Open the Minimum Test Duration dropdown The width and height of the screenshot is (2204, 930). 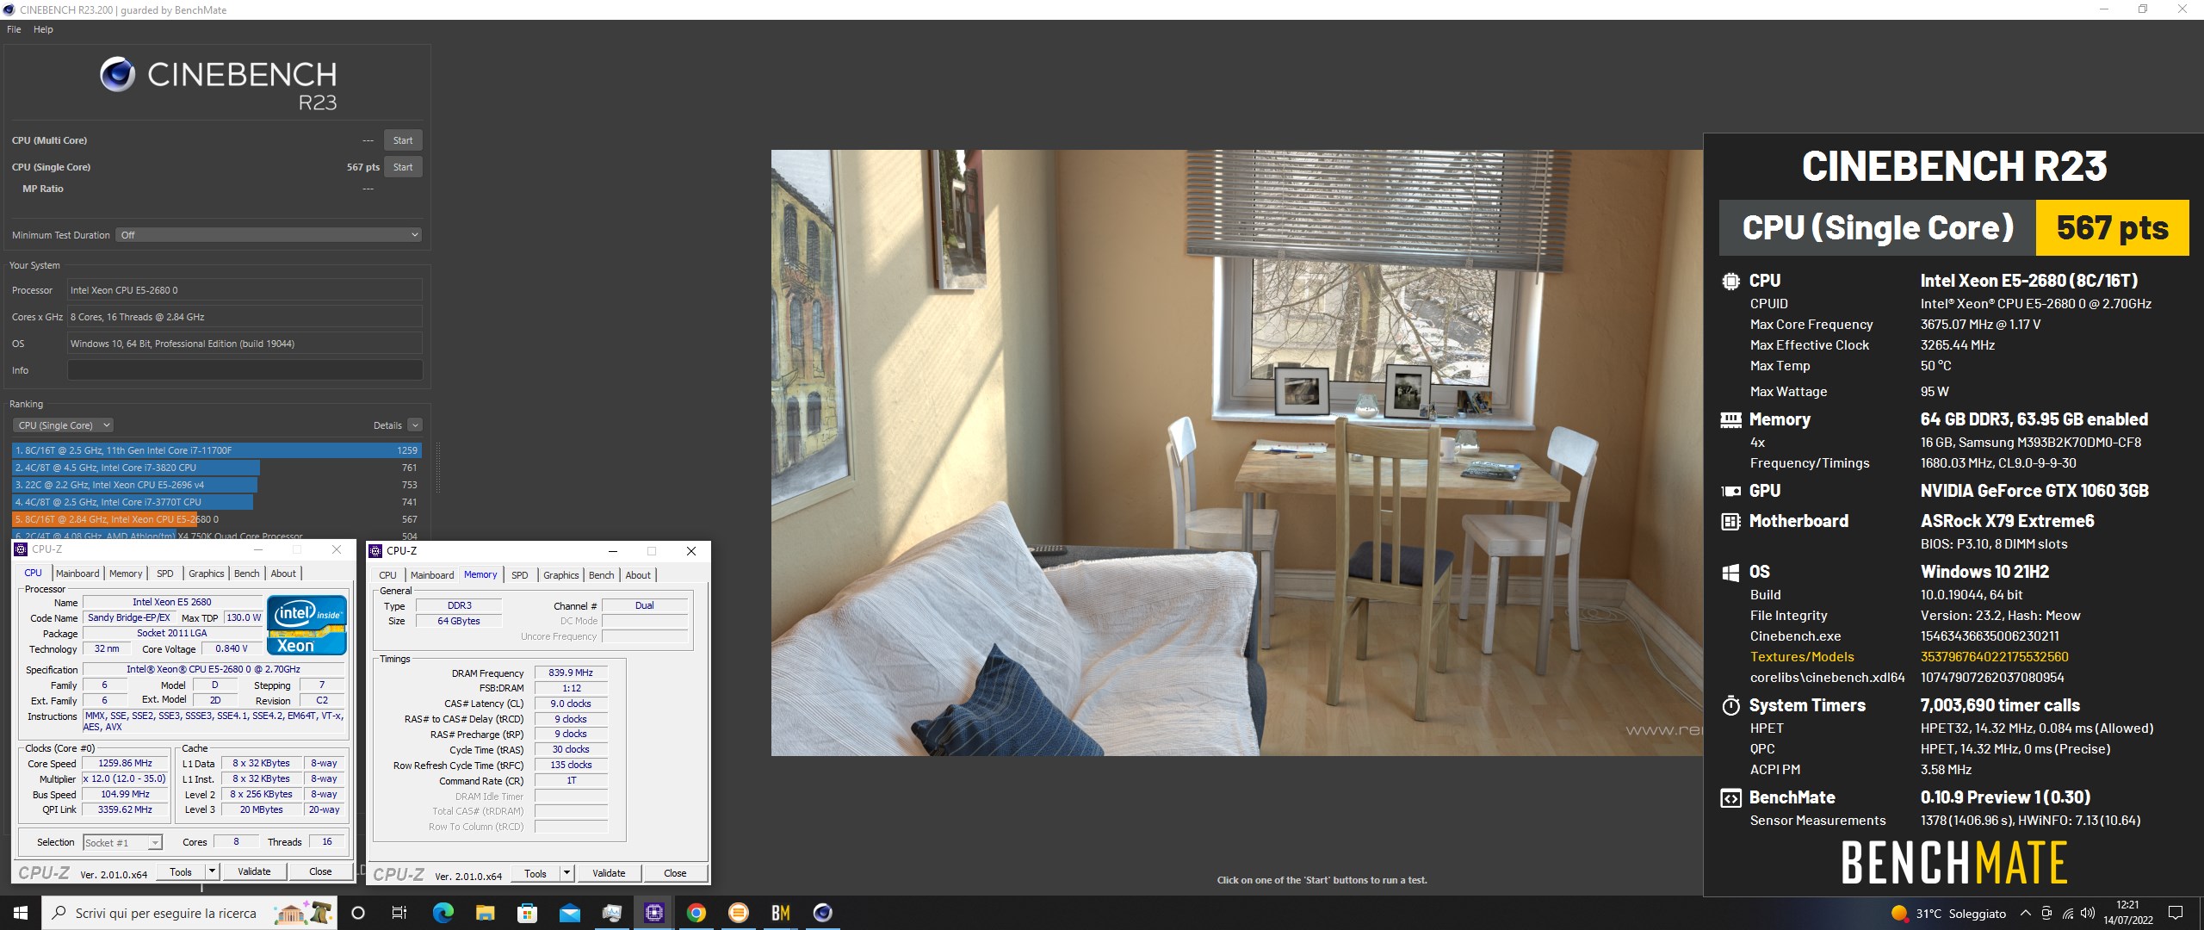click(269, 235)
